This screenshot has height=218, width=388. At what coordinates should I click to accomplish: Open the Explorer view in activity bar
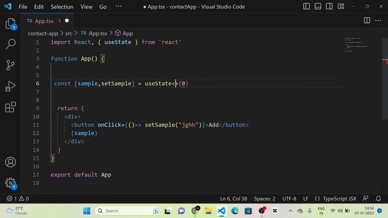pyautogui.click(x=10, y=24)
